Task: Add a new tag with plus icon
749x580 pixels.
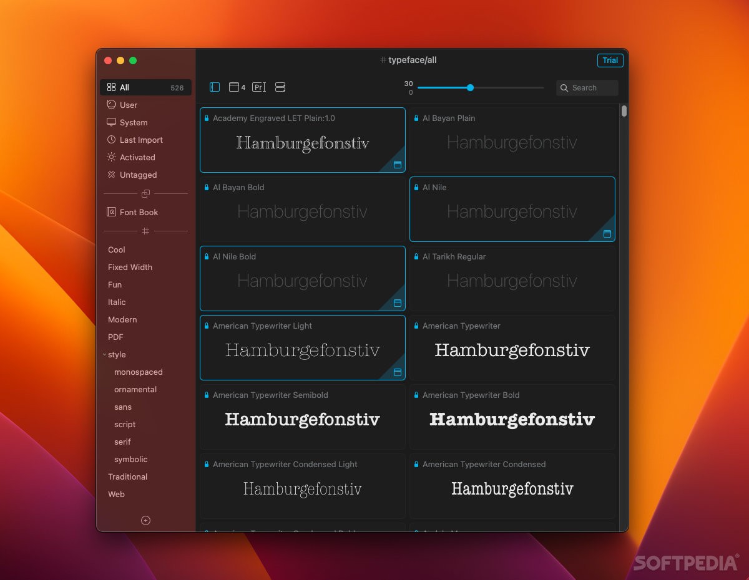Action: (145, 520)
